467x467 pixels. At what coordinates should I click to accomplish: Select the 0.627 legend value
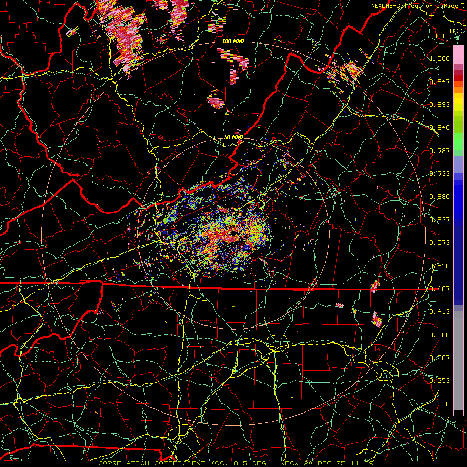tap(439, 220)
